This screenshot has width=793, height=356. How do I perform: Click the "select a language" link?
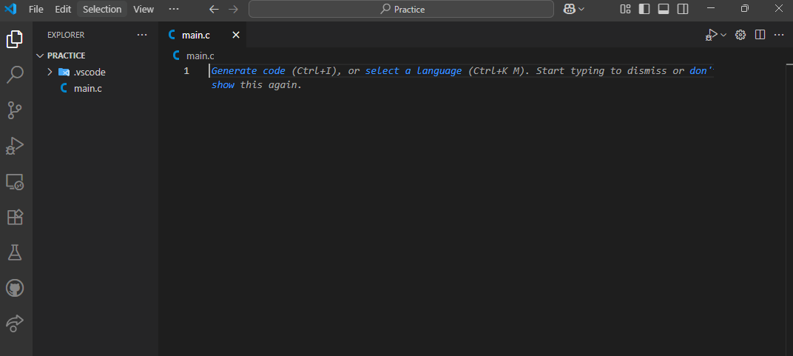pos(413,71)
